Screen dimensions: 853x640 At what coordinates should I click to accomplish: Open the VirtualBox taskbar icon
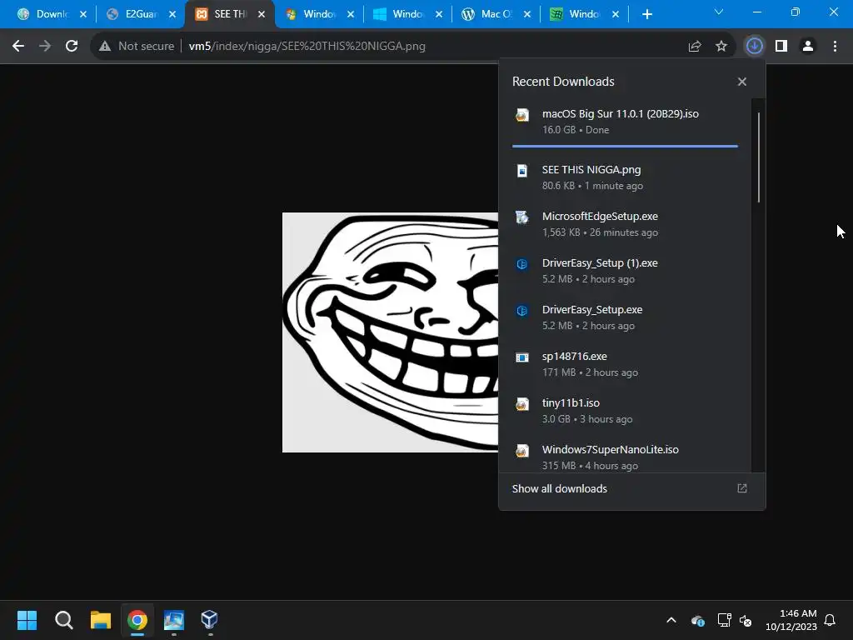point(209,620)
